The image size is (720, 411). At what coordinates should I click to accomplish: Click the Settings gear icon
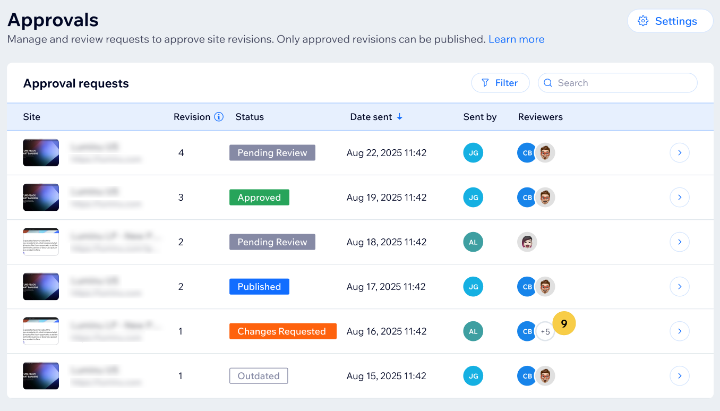click(642, 21)
